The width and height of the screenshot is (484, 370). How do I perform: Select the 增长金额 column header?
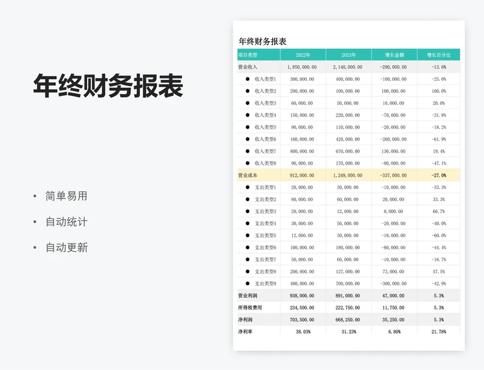tap(394, 55)
